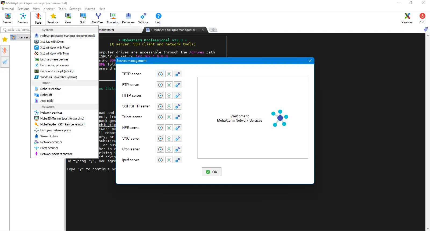The height and width of the screenshot is (231, 430).
Task: Start the SSH/SFTP server
Action: (160, 106)
